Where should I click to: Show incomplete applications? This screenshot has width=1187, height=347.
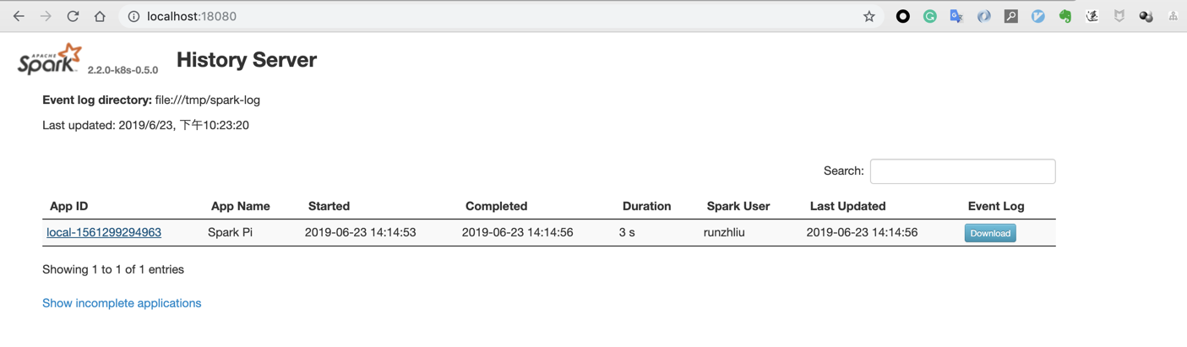point(122,303)
